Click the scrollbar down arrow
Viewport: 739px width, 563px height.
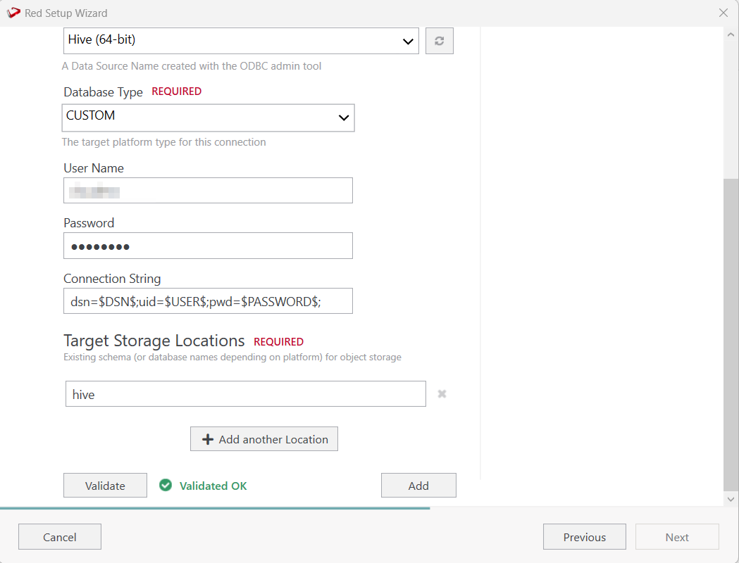pyautogui.click(x=731, y=498)
